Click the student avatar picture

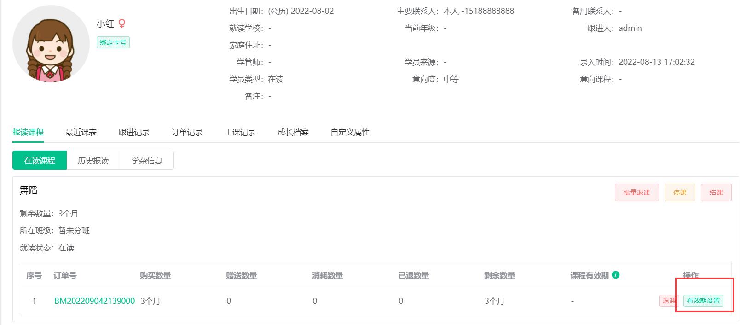[x=51, y=44]
